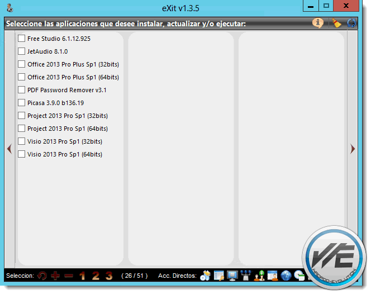Click the red minus deselect icon
This screenshot has height=294, width=371.
coord(69,276)
